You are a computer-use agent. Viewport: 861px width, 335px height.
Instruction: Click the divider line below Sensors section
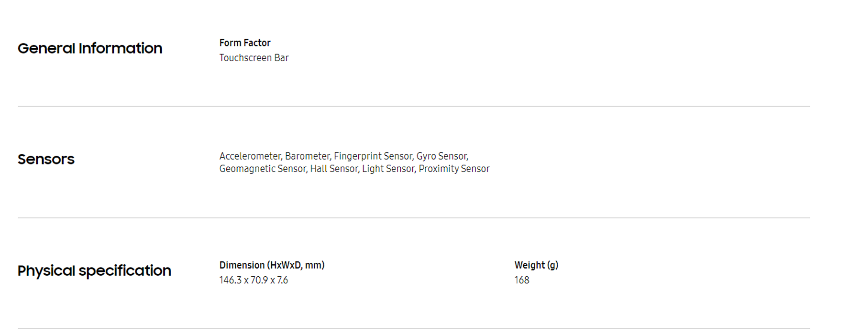(414, 218)
